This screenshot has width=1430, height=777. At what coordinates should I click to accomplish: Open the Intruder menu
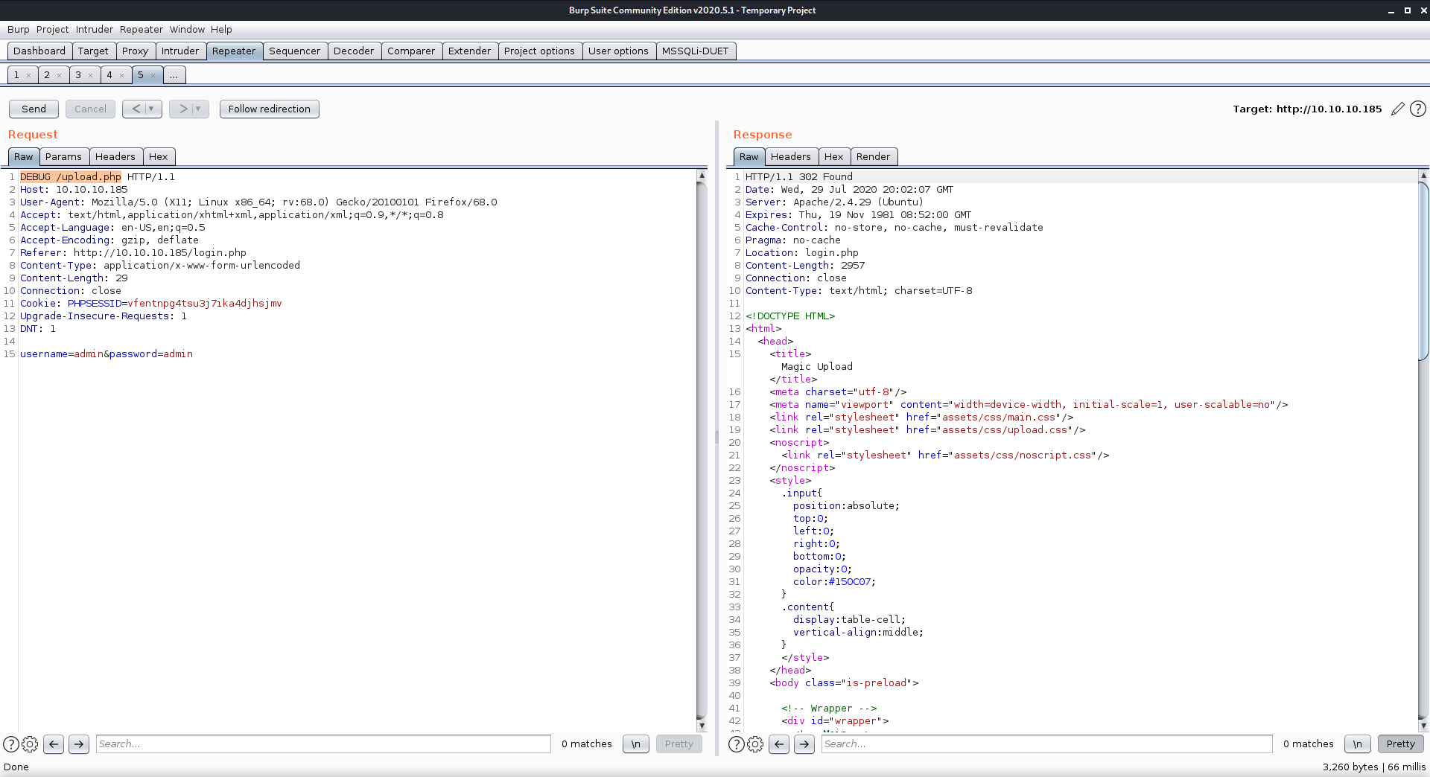tap(94, 29)
